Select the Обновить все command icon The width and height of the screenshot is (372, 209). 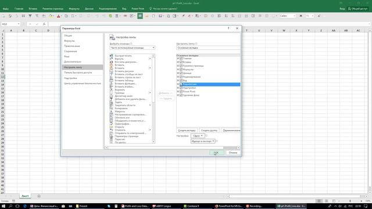click(111, 117)
